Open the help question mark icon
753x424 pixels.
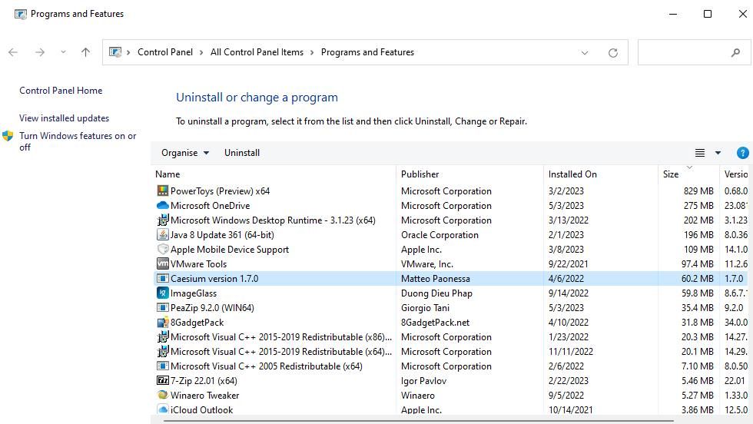tap(742, 153)
